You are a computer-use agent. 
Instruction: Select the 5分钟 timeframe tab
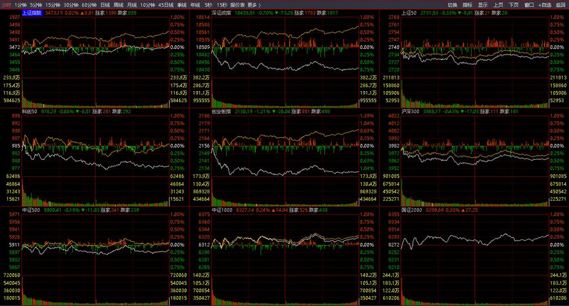37,4
